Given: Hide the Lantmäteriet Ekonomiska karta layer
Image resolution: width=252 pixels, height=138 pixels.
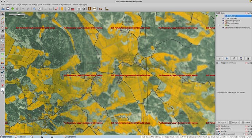Looking at the screenshot, I should (x=223, y=28).
